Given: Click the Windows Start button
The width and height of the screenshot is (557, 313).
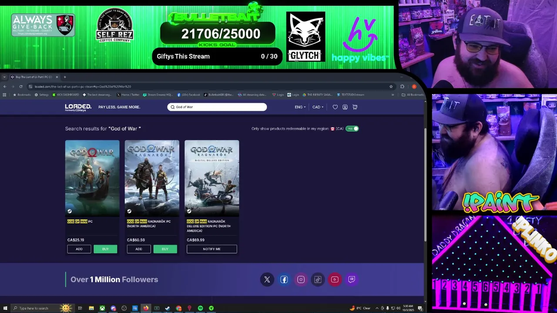Looking at the screenshot, I should click(5, 308).
